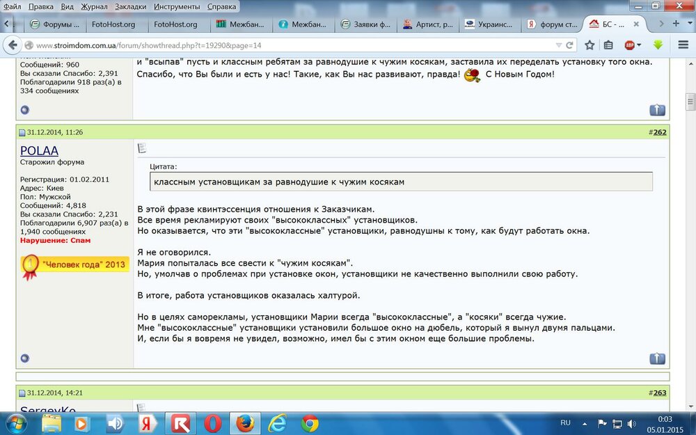Image resolution: width=696 pixels, height=435 pixels.
Task: Click the quote icon on POLAA's post
Action: [142, 147]
